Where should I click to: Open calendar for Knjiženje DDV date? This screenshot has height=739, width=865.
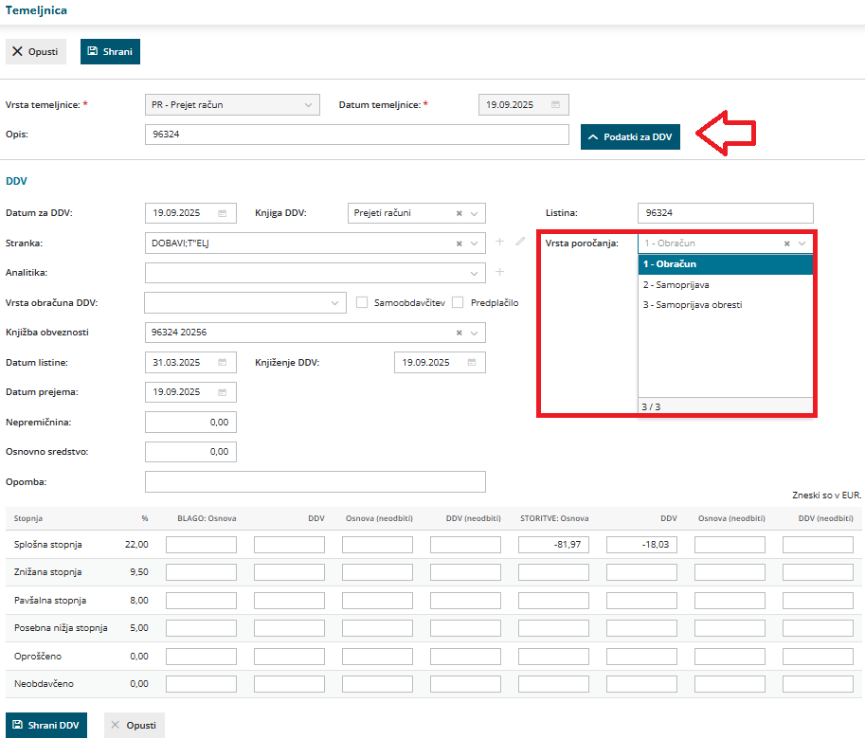[x=472, y=362]
